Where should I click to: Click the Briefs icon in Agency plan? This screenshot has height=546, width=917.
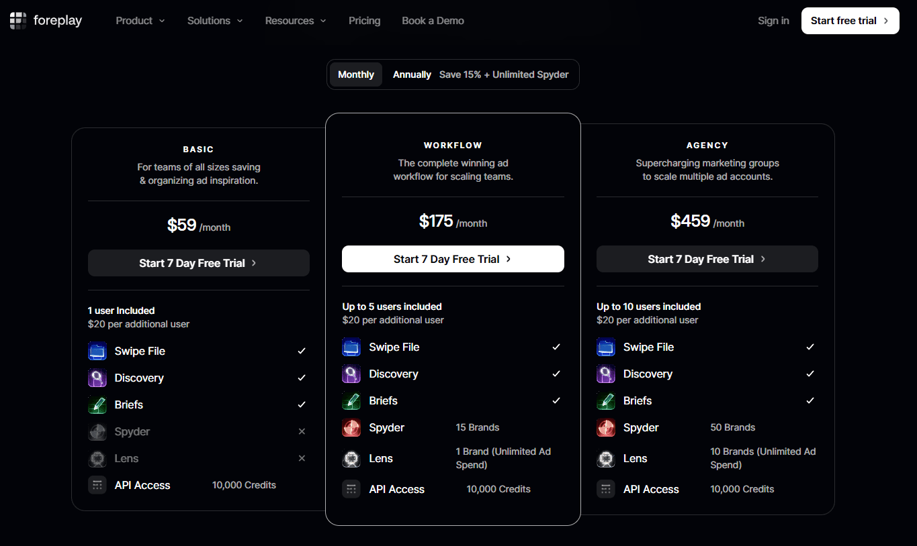click(x=605, y=400)
